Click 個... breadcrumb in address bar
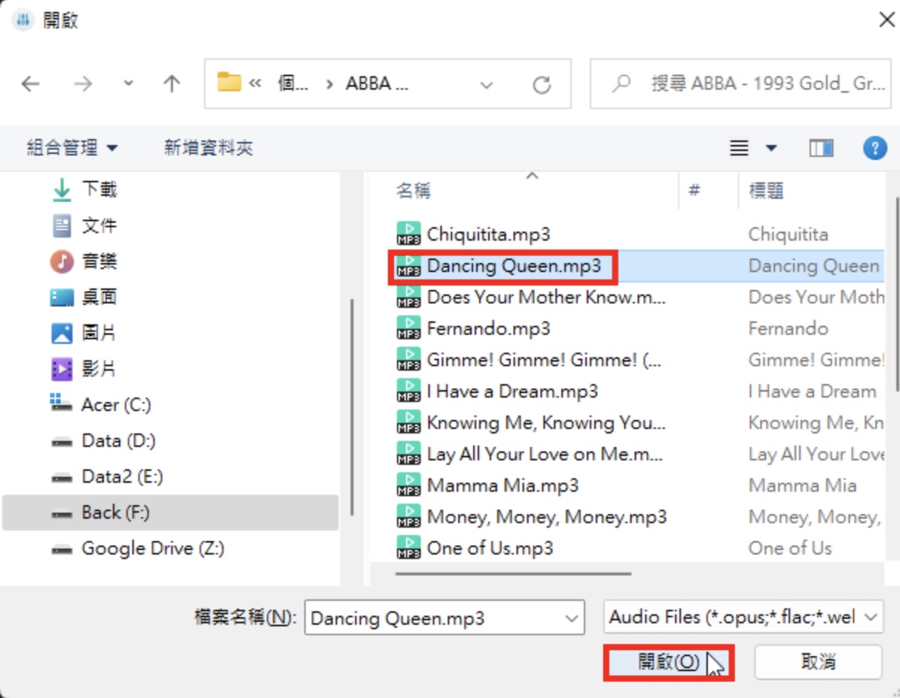Image resolution: width=900 pixels, height=698 pixels. pyautogui.click(x=293, y=84)
